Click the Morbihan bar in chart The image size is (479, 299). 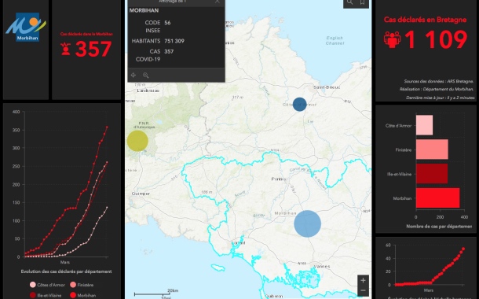tap(437, 197)
